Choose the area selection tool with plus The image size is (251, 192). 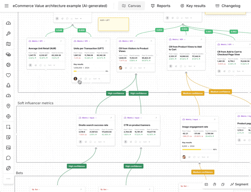click(8, 127)
